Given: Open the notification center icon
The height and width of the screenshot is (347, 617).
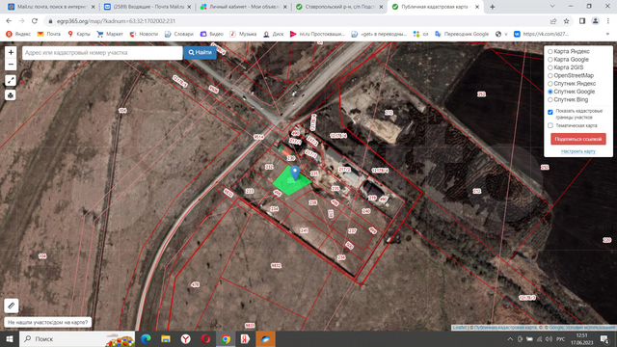Looking at the screenshot, I should 604,338.
